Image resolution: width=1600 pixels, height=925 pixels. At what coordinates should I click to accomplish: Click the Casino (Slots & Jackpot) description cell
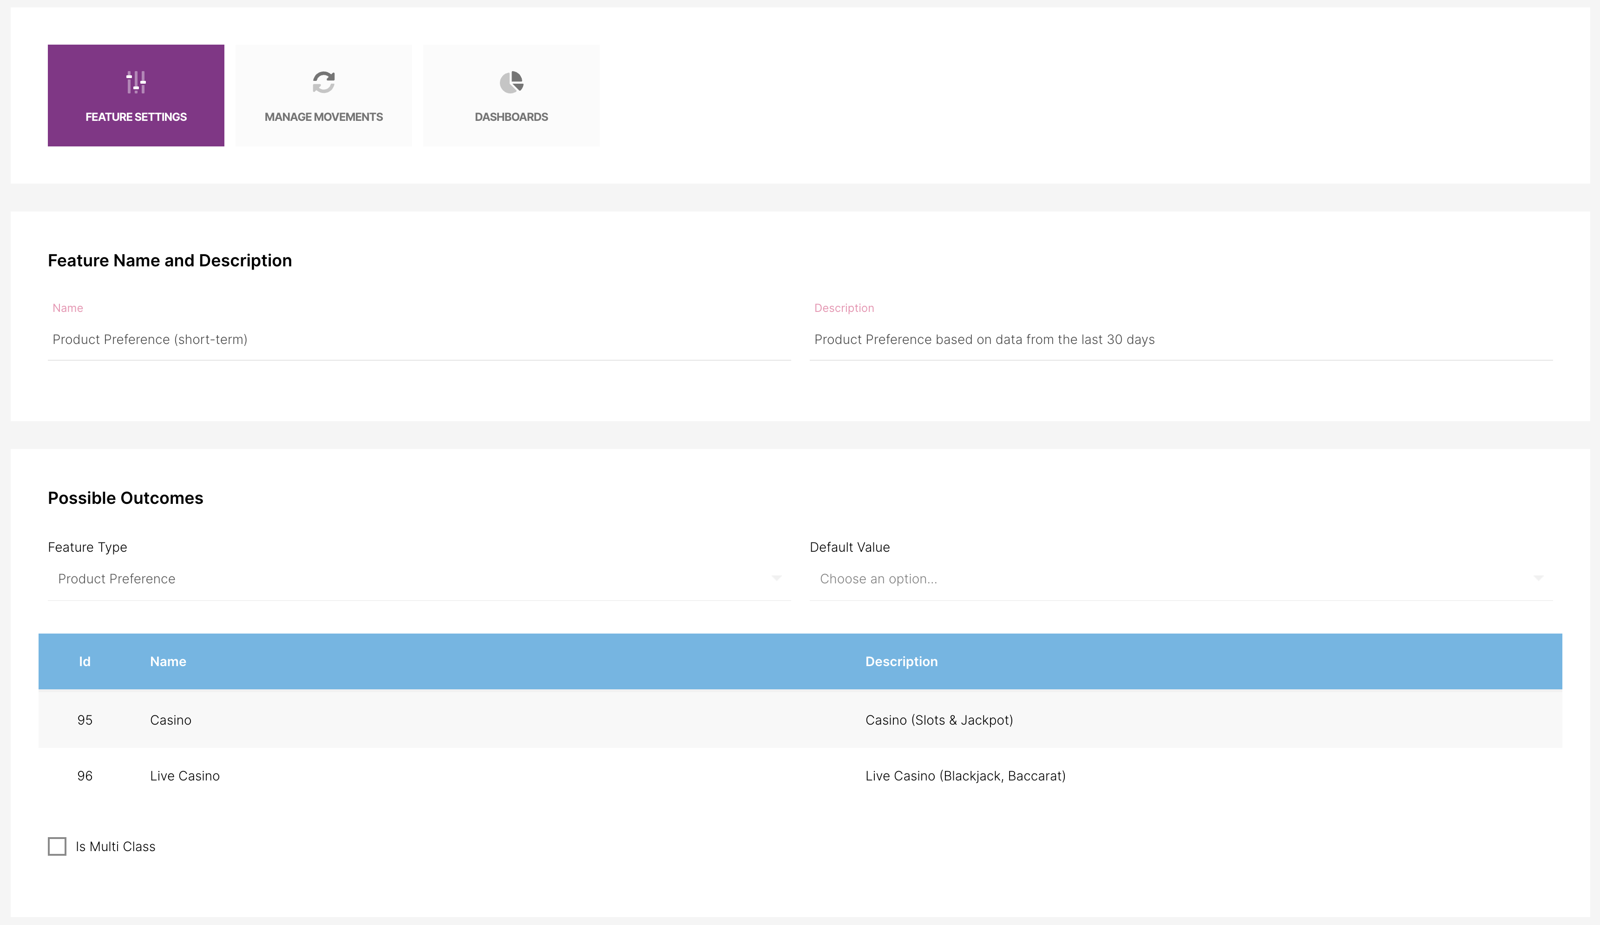(x=939, y=720)
